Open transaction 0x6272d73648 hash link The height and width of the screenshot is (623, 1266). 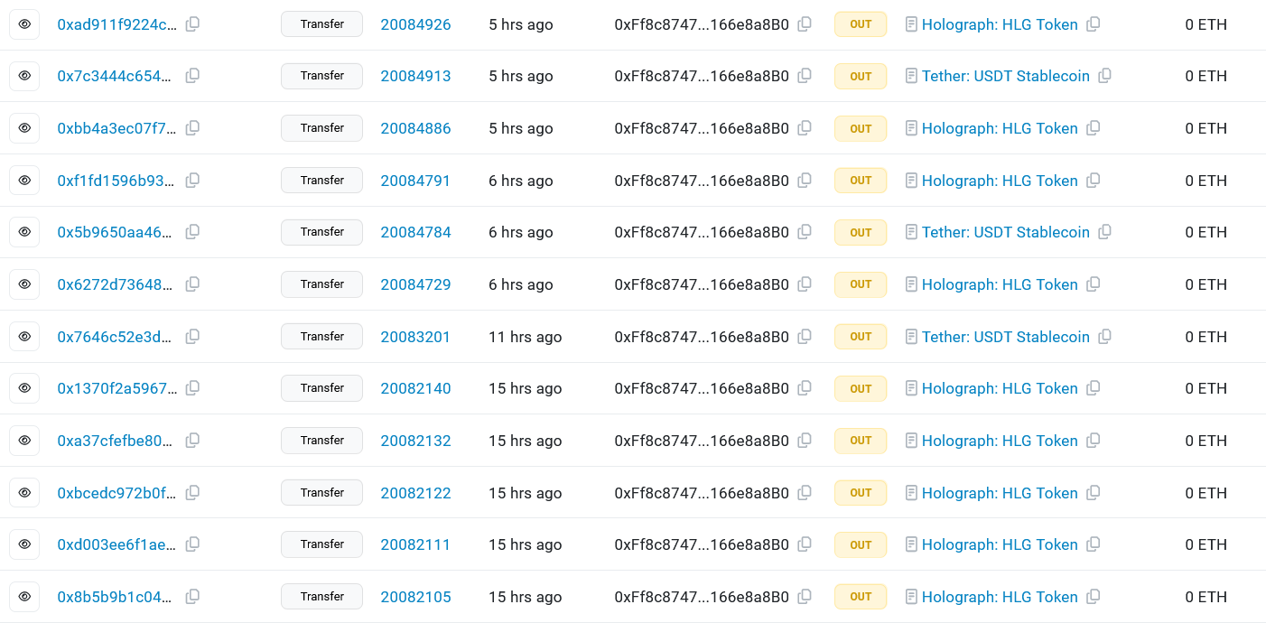[x=116, y=284]
